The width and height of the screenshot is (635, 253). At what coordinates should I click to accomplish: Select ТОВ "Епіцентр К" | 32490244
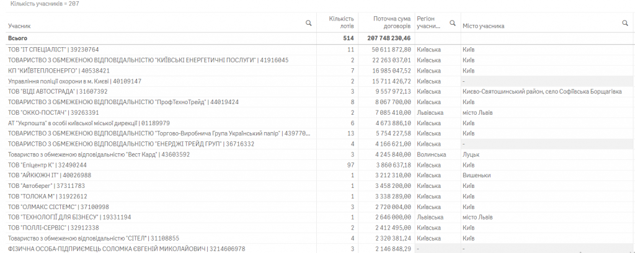pyautogui.click(x=47, y=165)
